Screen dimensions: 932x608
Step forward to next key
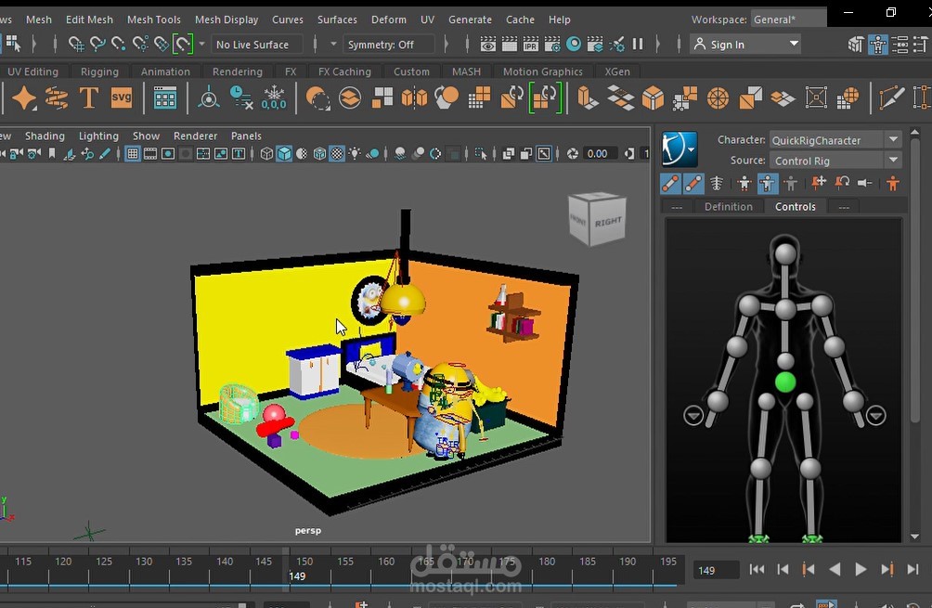[x=887, y=569]
